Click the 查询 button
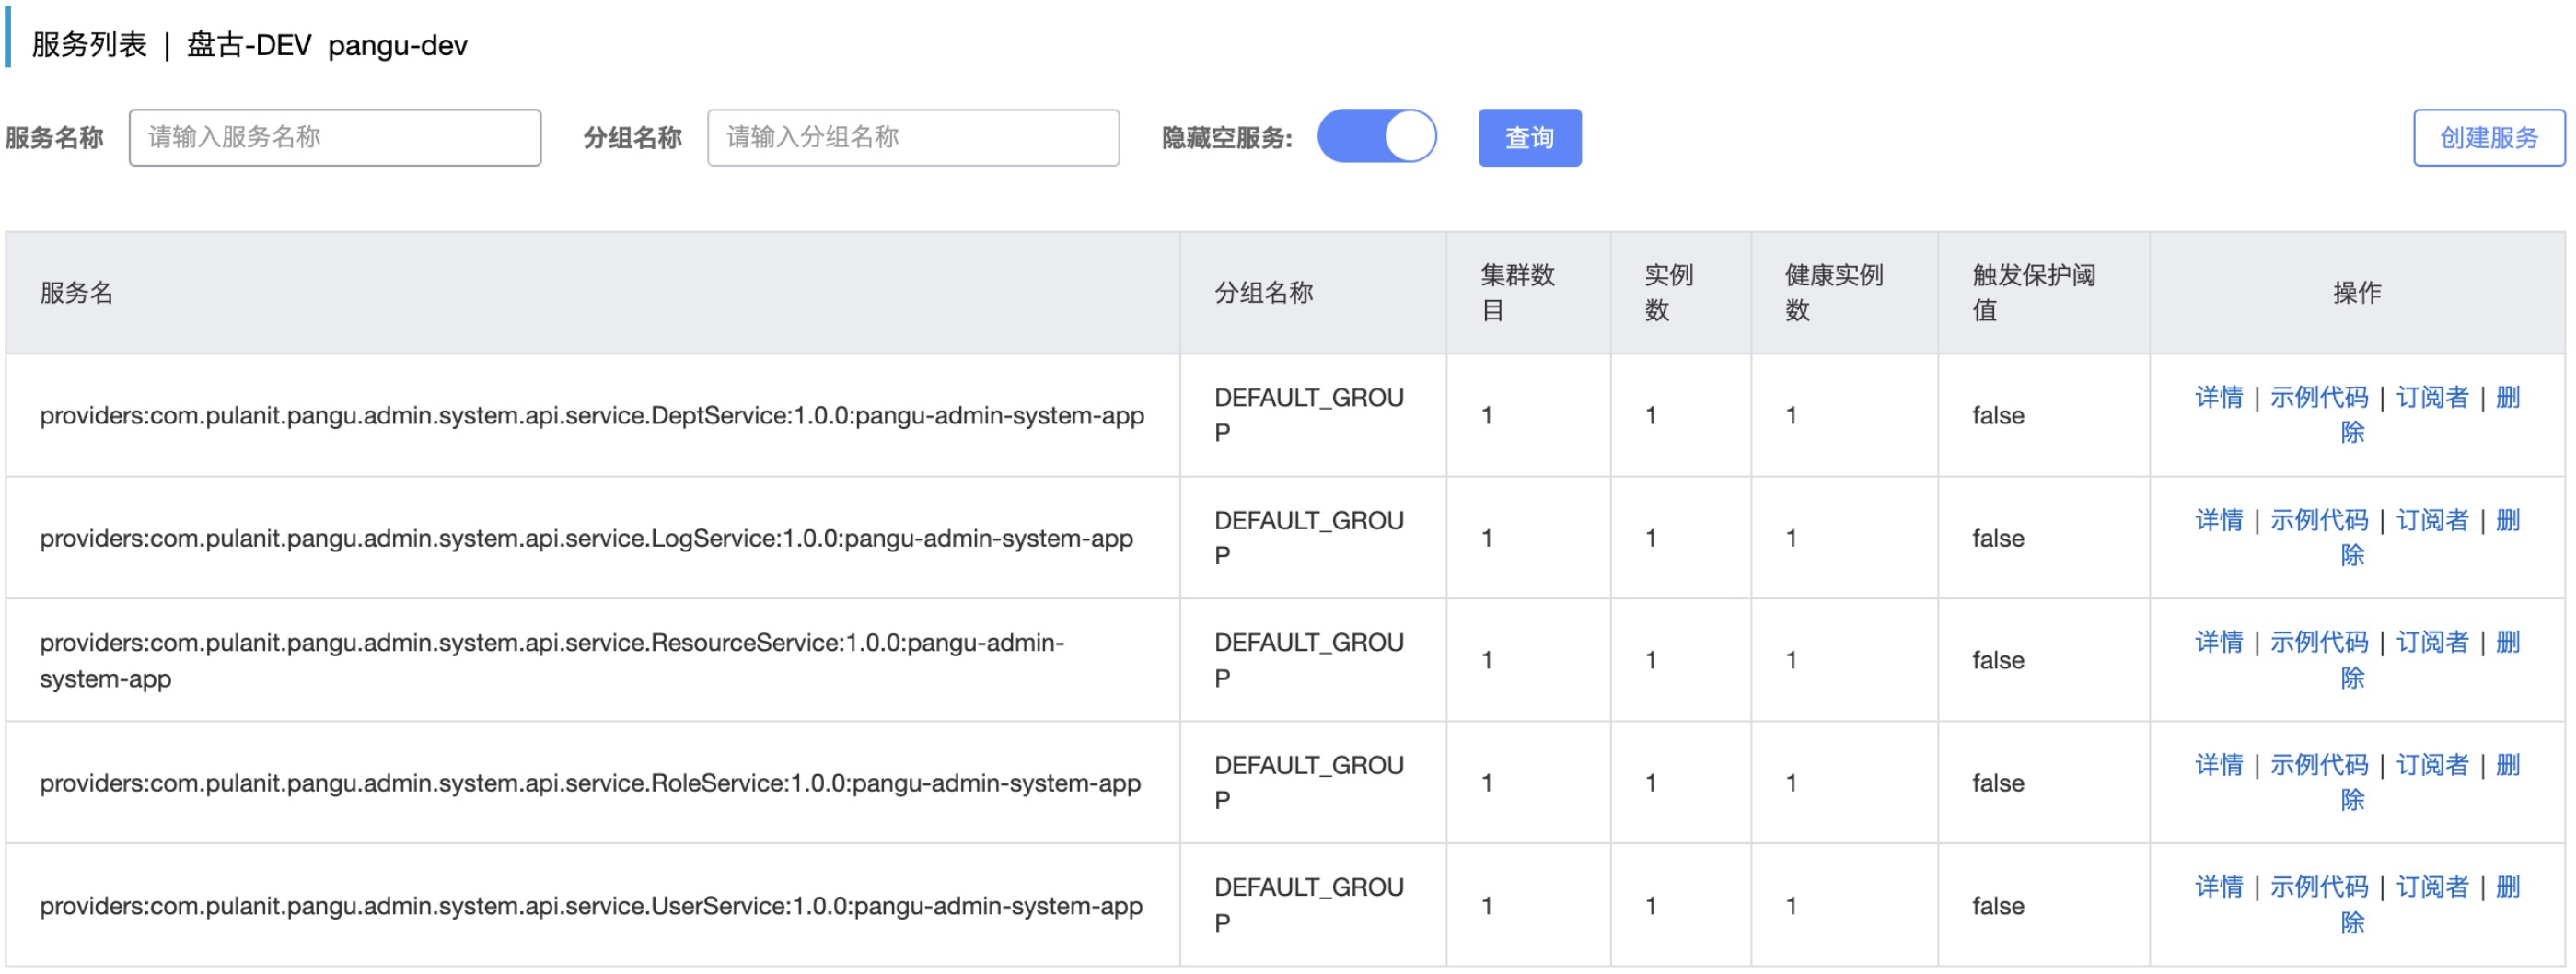 [x=1529, y=138]
